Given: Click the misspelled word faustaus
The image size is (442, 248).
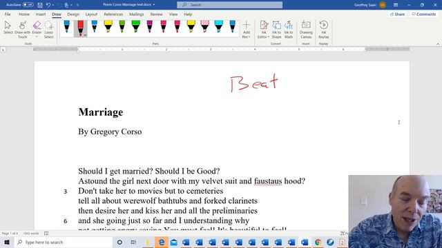Looking at the screenshot, I should pos(268,181).
